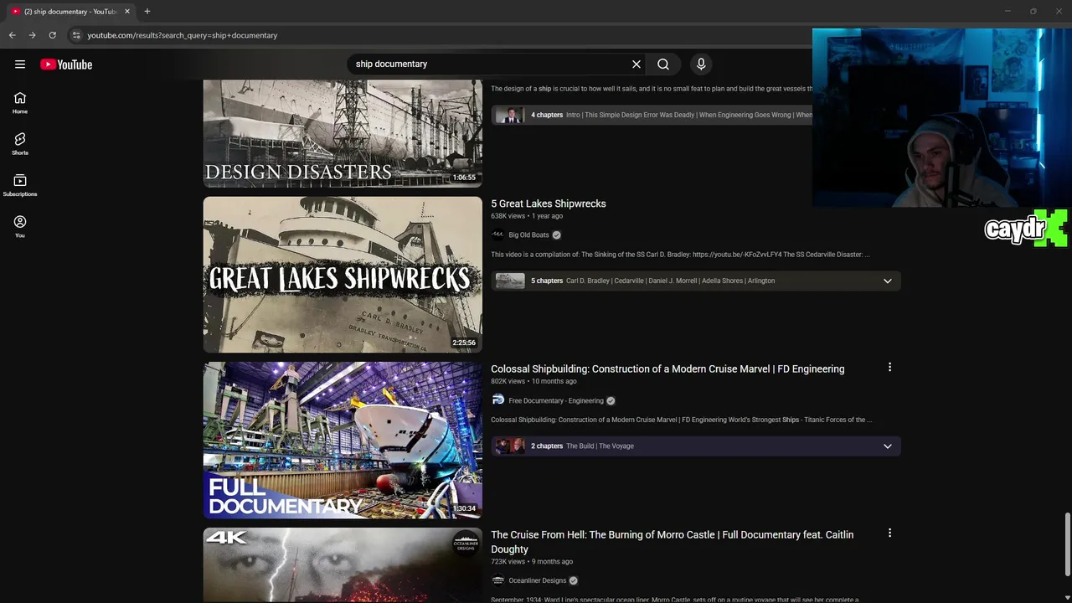Play Great Lakes Shipwrecks thumbnail
Viewport: 1072px width, 603px height.
(343, 275)
